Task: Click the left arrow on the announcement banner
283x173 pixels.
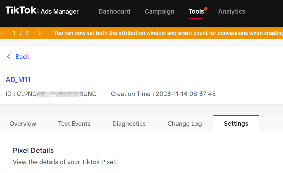Action: [2, 33]
